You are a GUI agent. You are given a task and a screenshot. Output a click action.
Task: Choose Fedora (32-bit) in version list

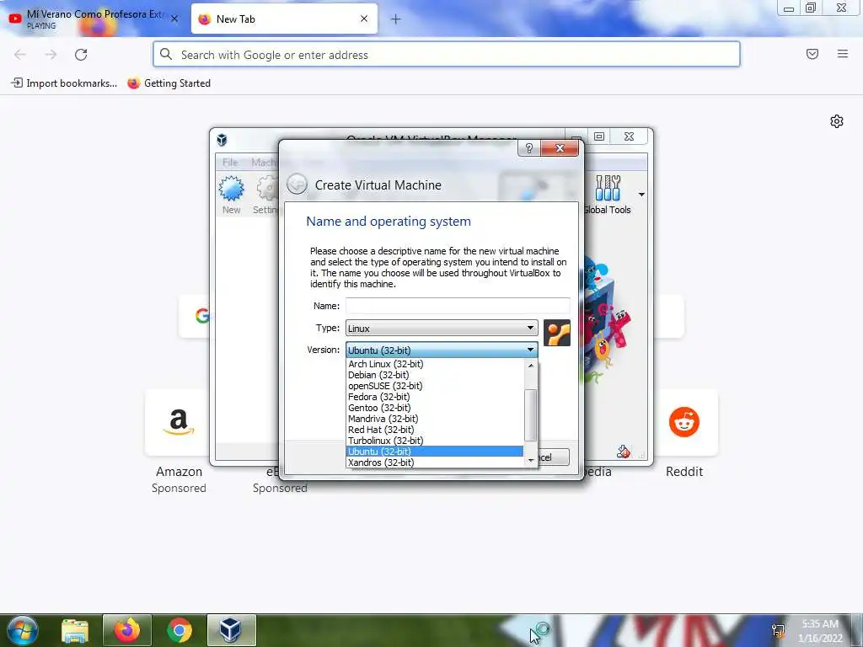[x=435, y=397]
